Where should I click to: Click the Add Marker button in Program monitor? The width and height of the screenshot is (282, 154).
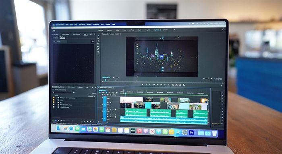point(143,85)
